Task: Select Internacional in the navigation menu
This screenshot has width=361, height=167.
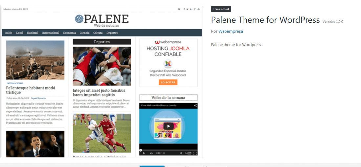Action: click(51, 33)
